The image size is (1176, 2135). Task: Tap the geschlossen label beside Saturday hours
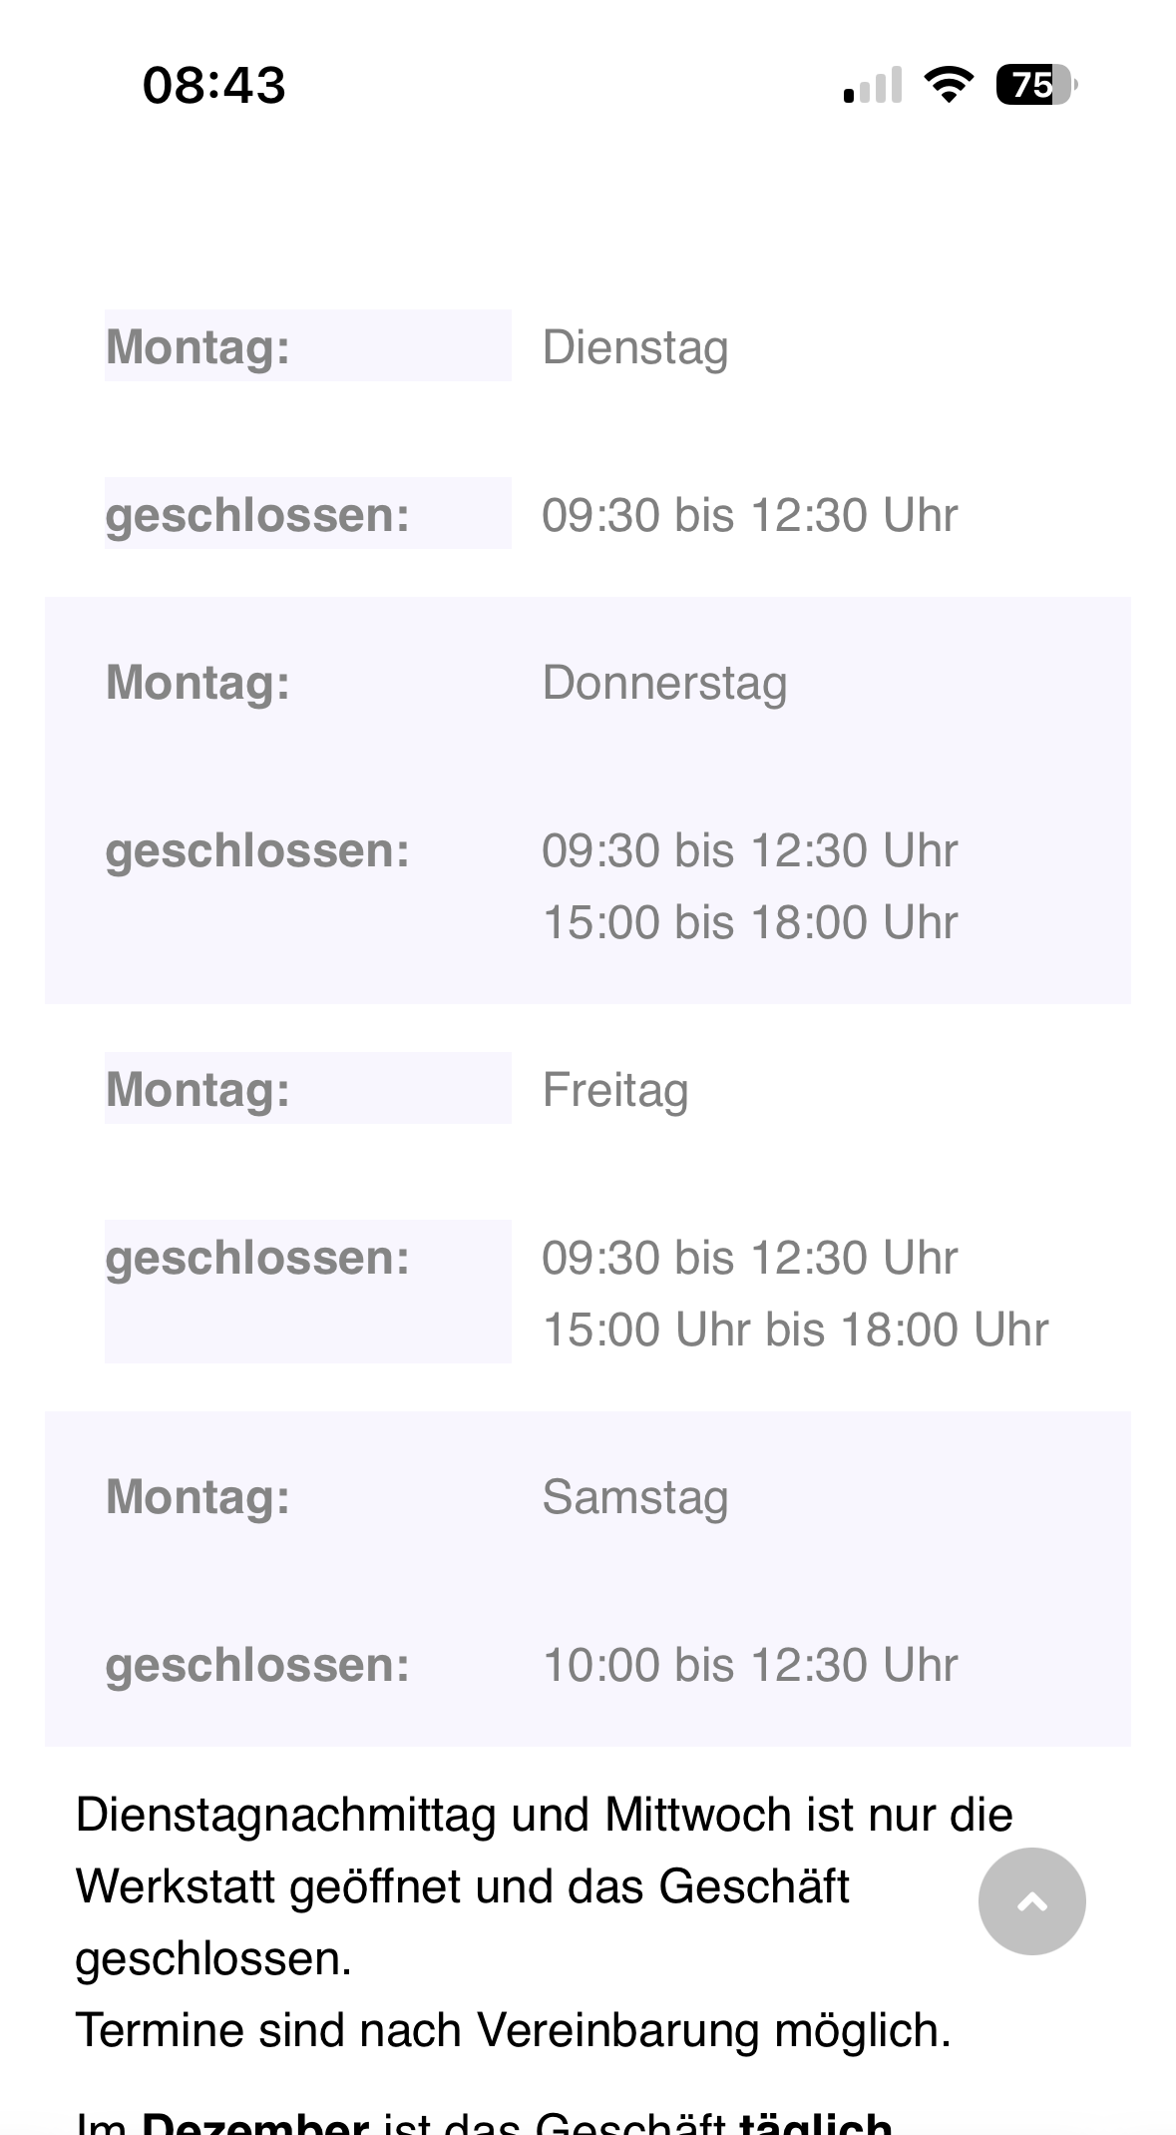coord(257,1665)
